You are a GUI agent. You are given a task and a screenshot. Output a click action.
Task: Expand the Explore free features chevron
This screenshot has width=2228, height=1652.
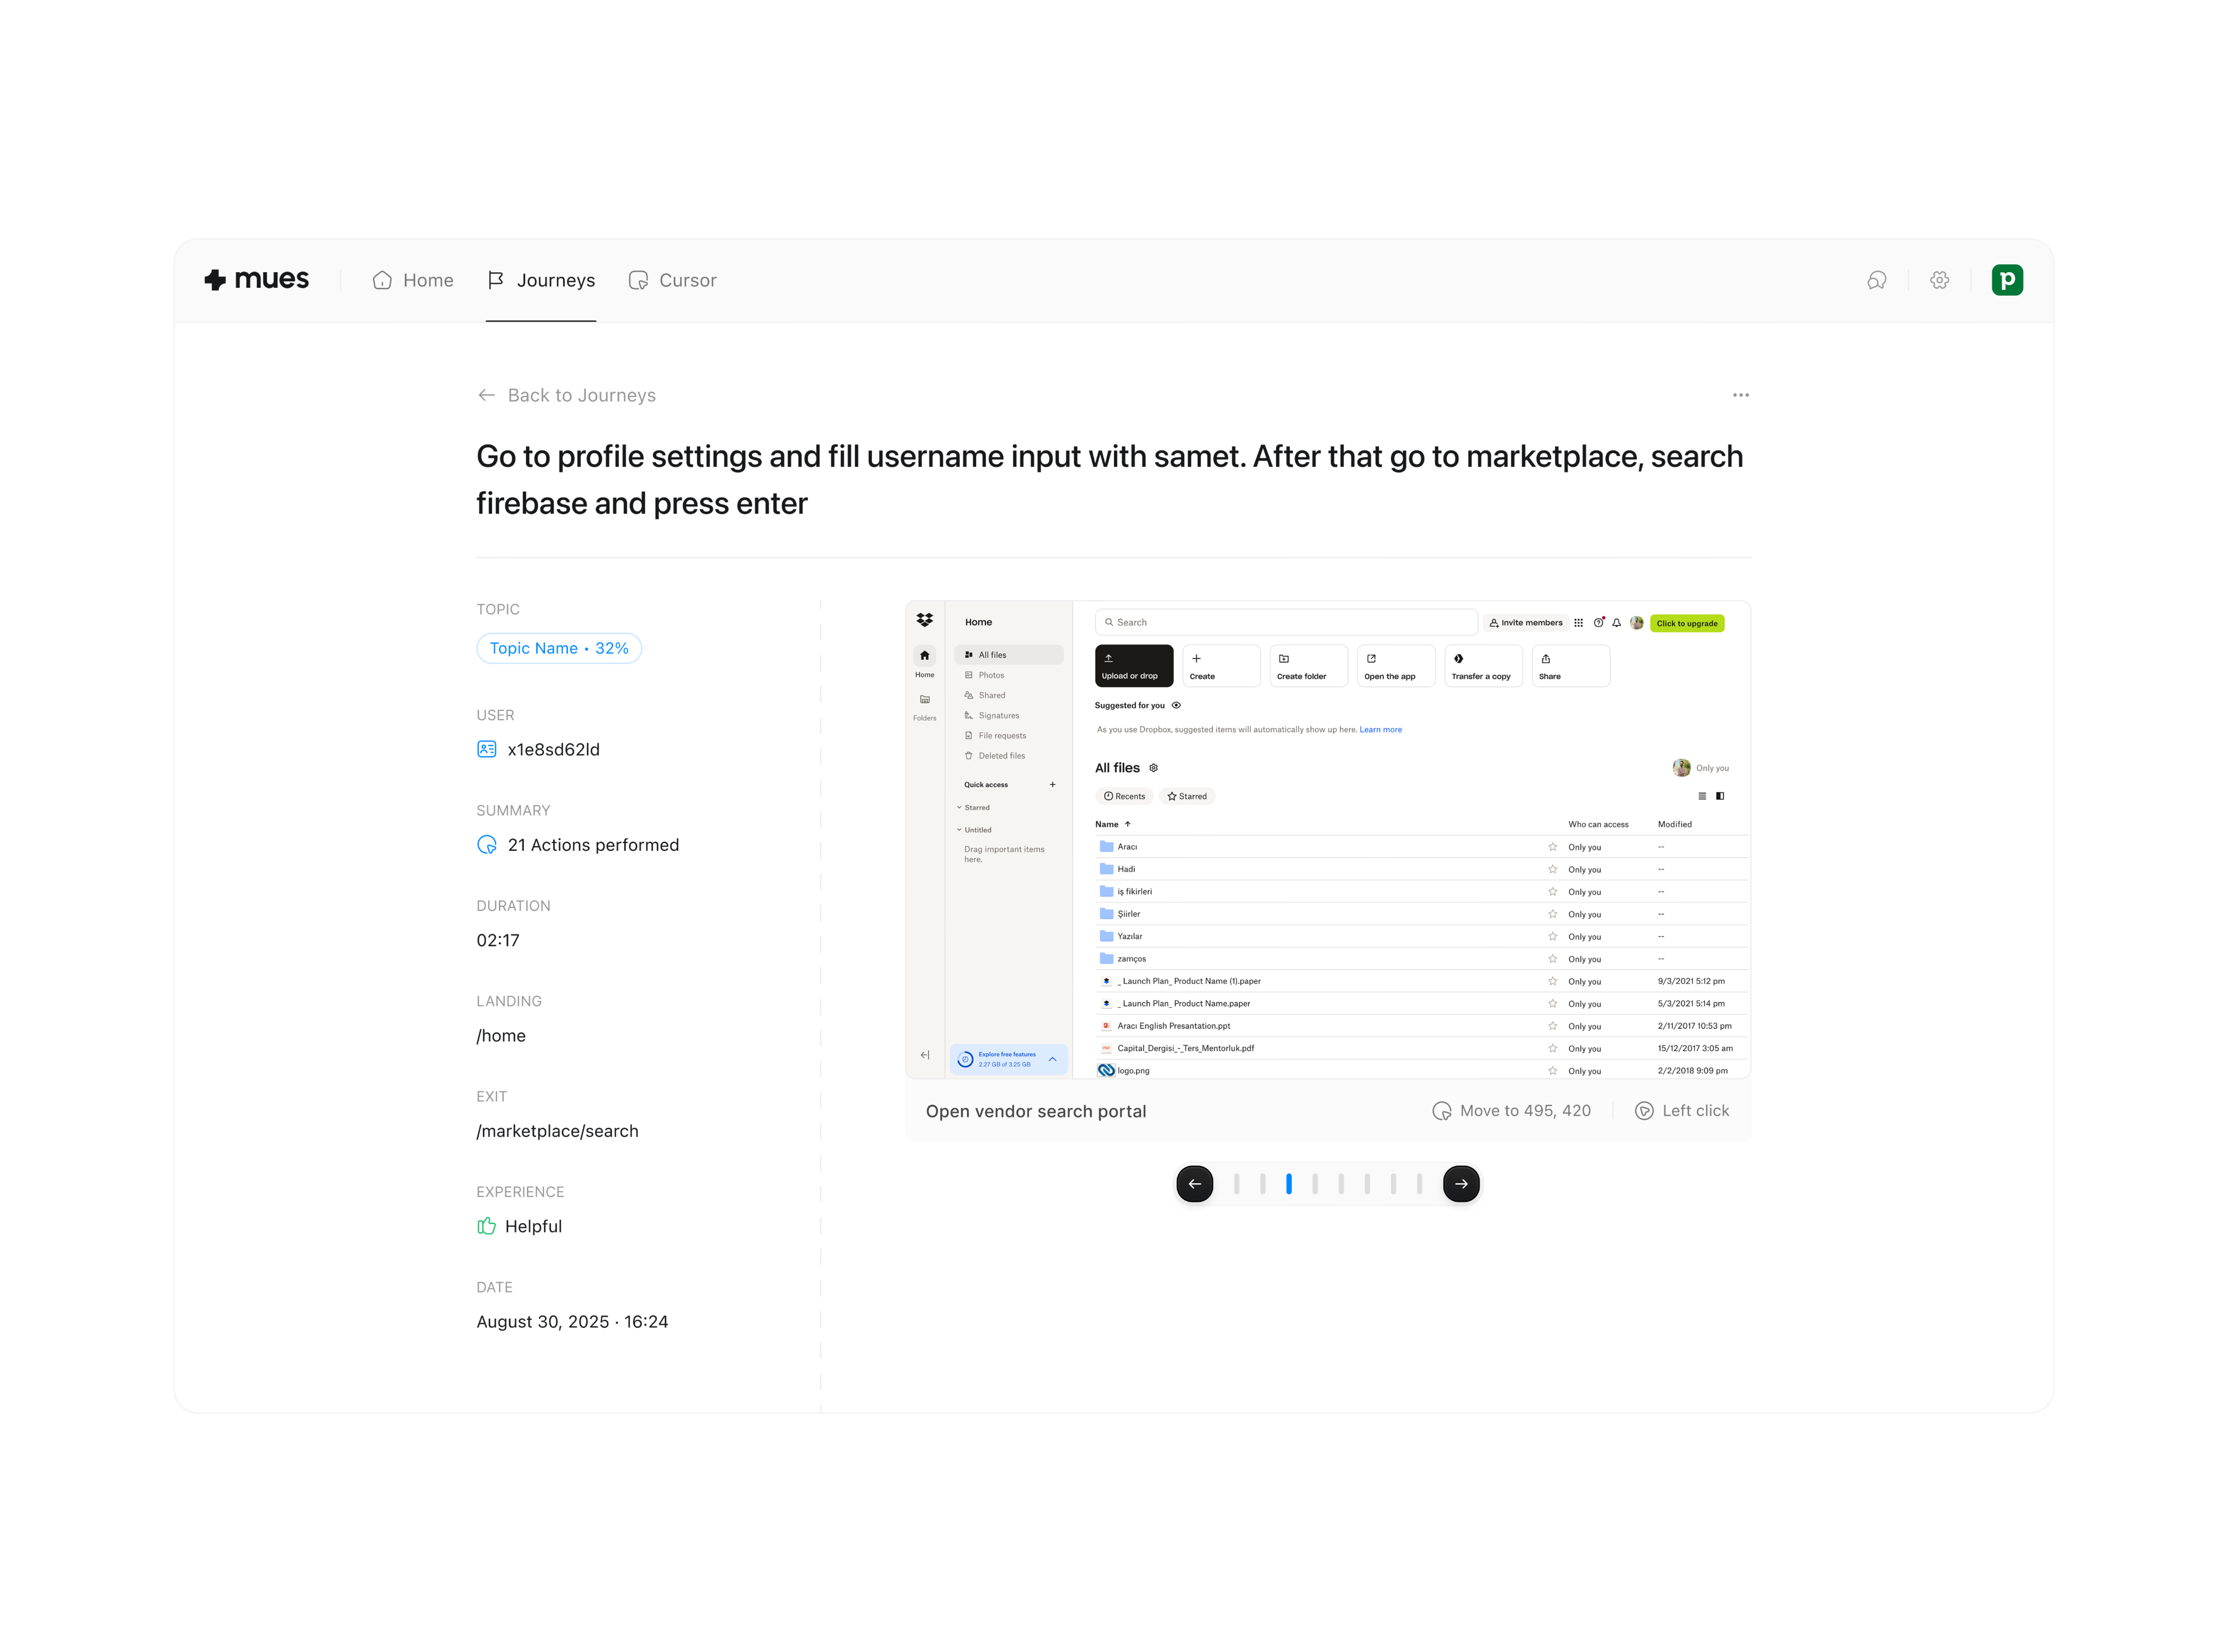[1052, 1059]
